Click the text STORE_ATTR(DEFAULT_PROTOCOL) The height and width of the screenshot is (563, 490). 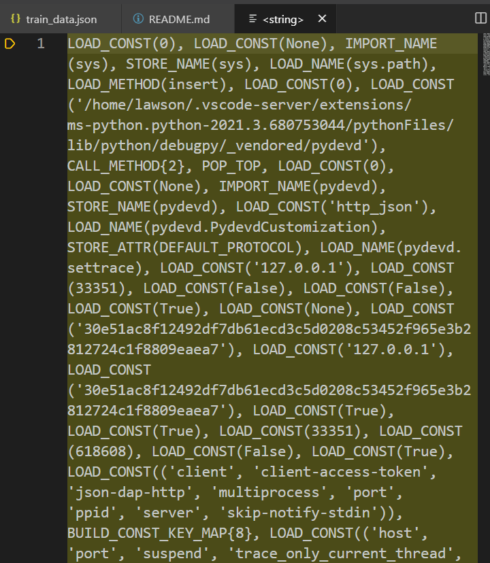tap(184, 248)
